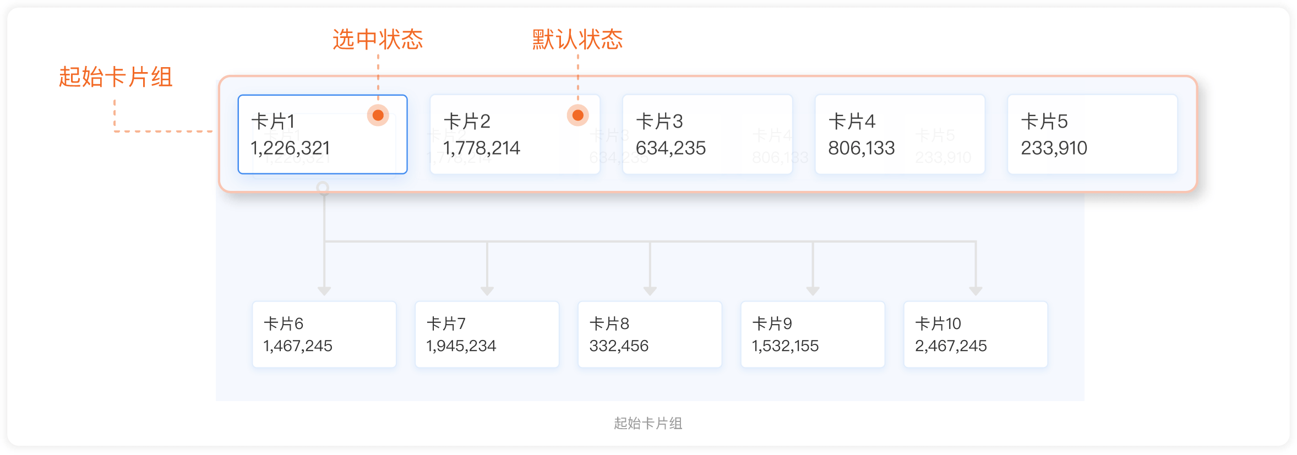Open the 卡片9 card showing 1,532,155
Image resolution: width=1297 pixels, height=455 pixels.
pos(813,335)
